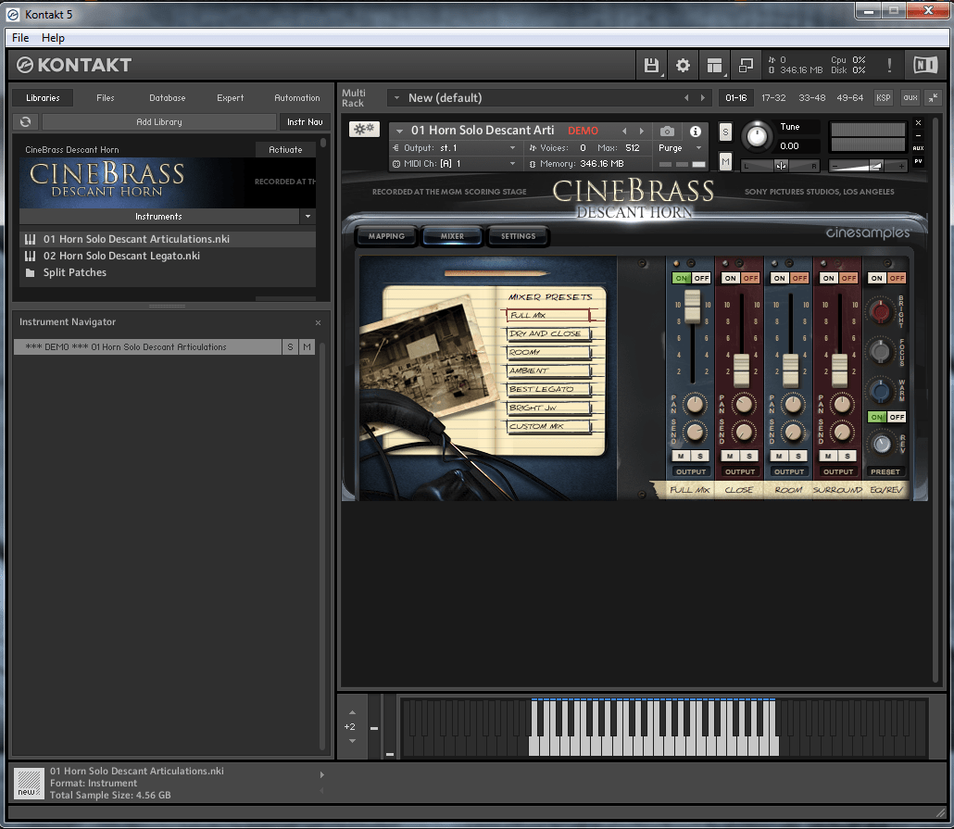Shift keyboard octave down arrow
954x829 pixels.
[x=352, y=741]
